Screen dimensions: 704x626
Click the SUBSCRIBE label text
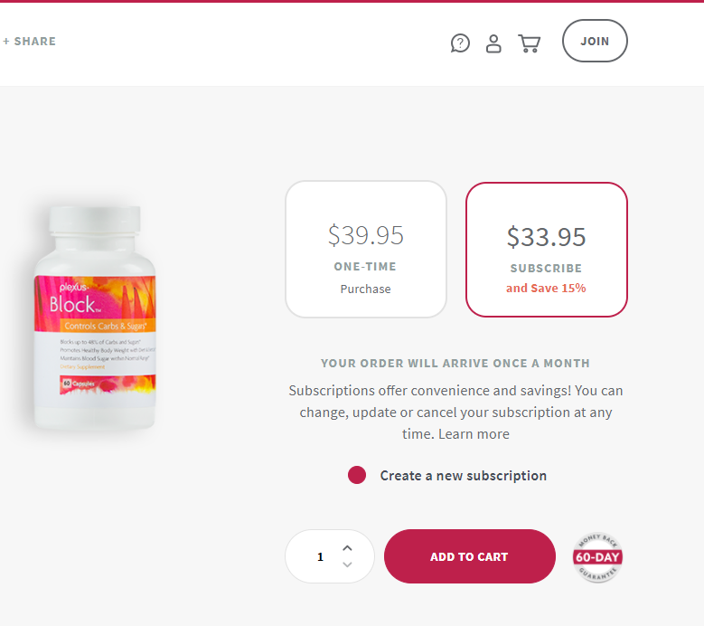click(x=546, y=269)
